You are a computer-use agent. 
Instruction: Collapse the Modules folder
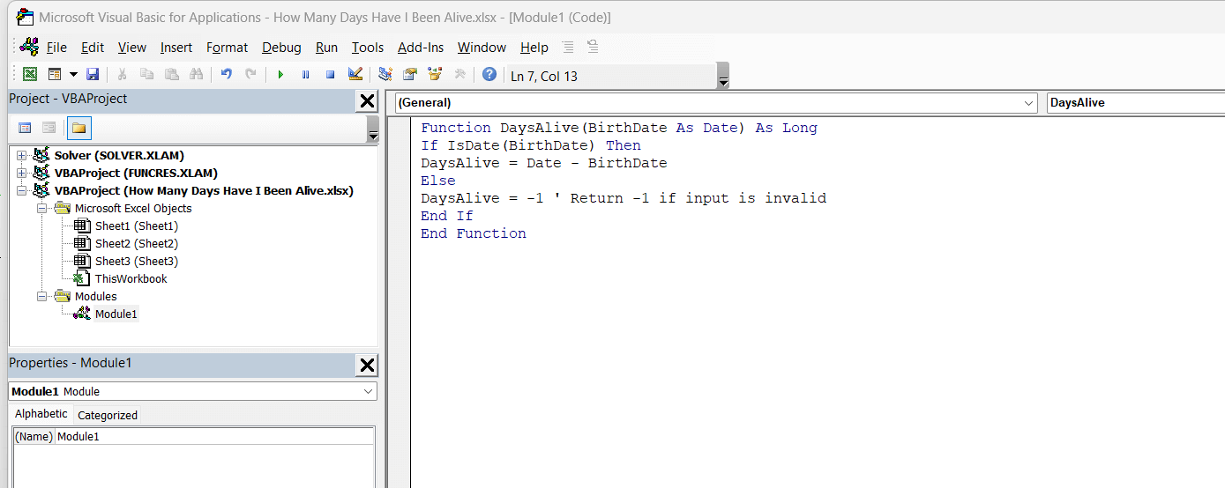coord(41,297)
